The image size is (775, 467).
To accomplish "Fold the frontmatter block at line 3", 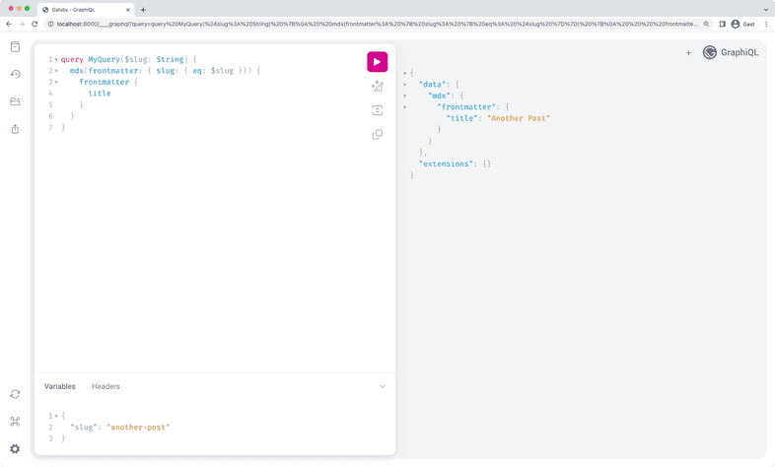I will click(x=56, y=83).
